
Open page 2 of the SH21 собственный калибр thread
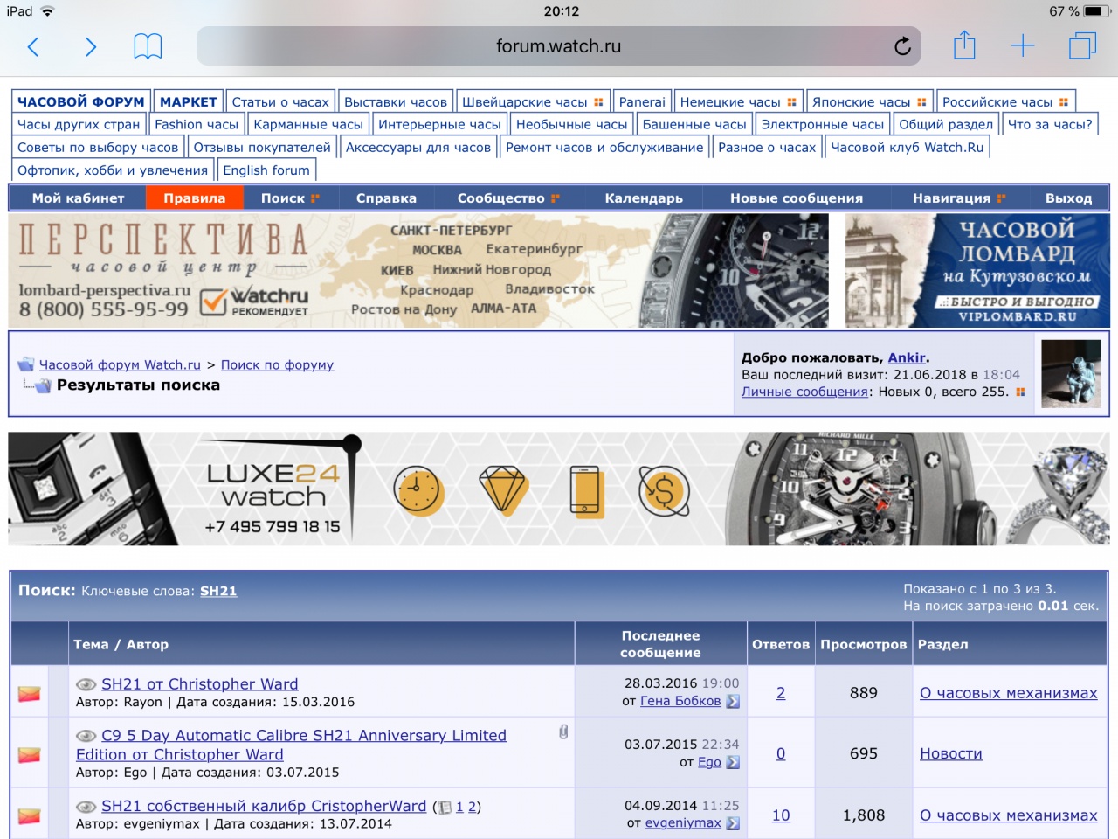tap(473, 807)
